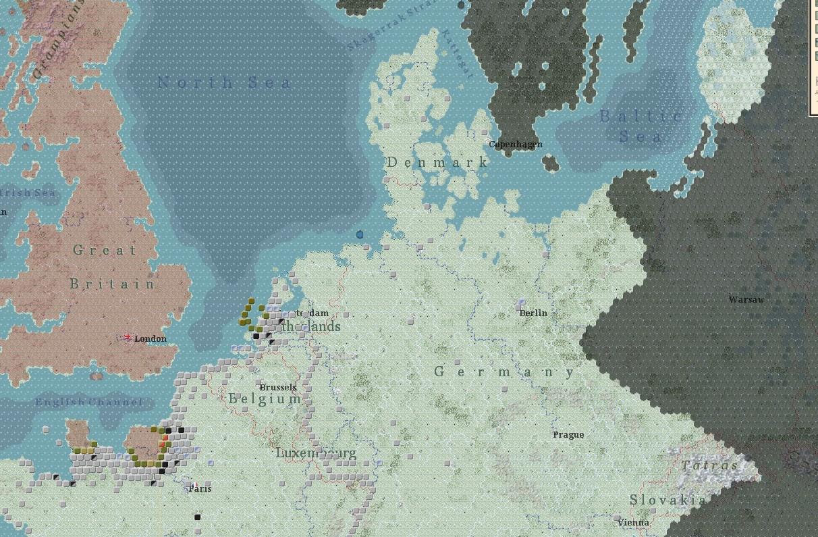
Task: Click the Luxembourg country label
Action: (316, 453)
